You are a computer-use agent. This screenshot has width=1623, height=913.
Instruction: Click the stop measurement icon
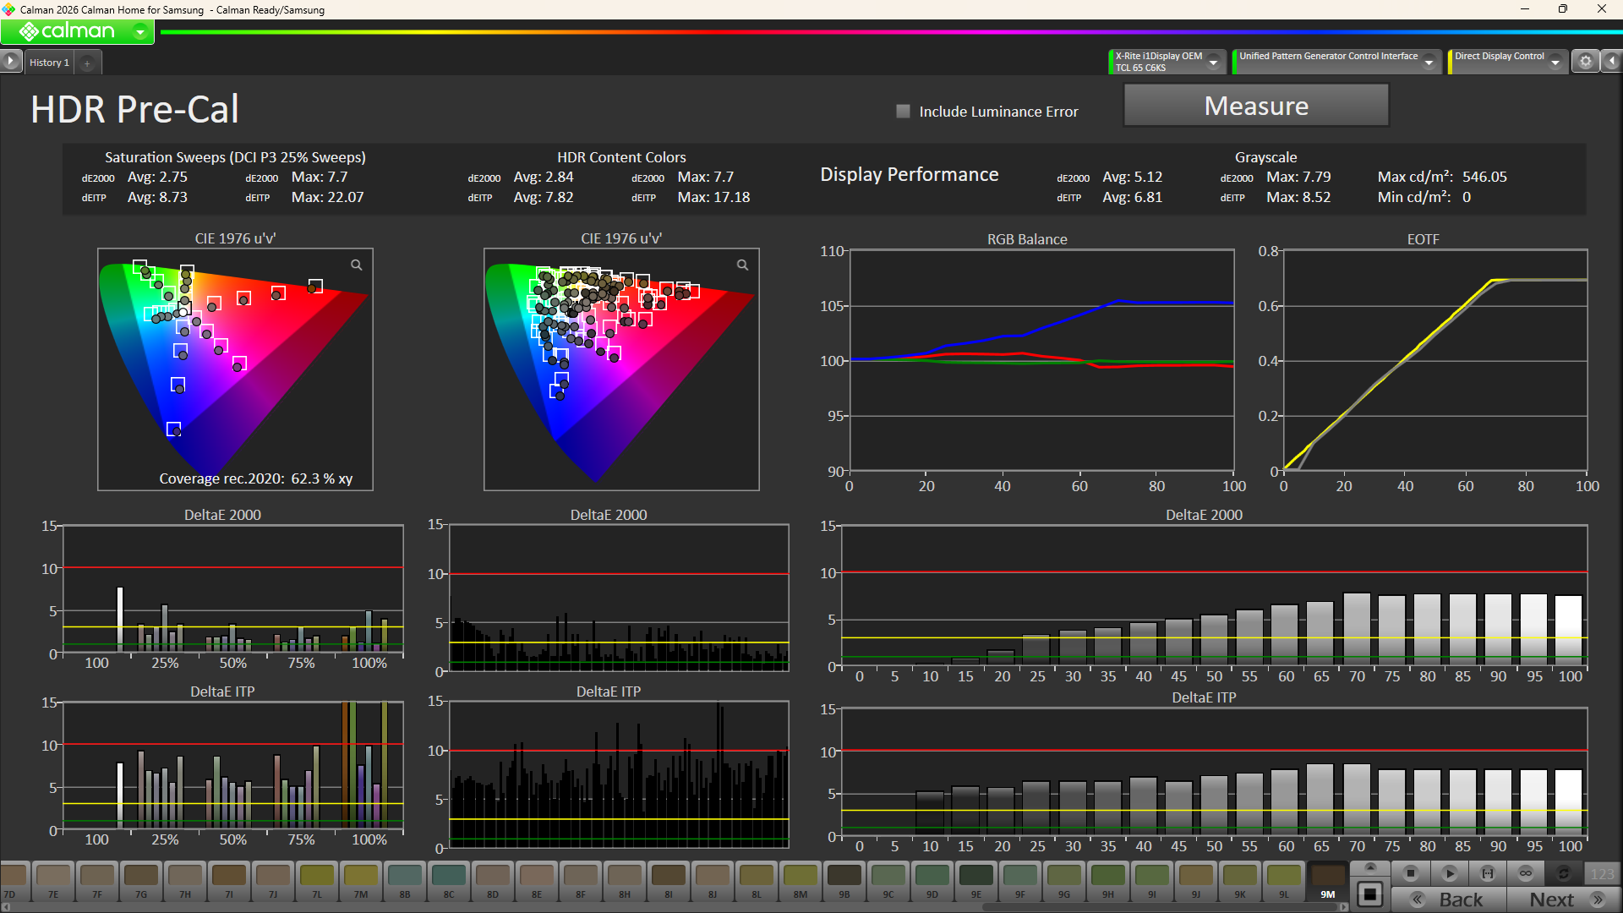pyautogui.click(x=1410, y=873)
